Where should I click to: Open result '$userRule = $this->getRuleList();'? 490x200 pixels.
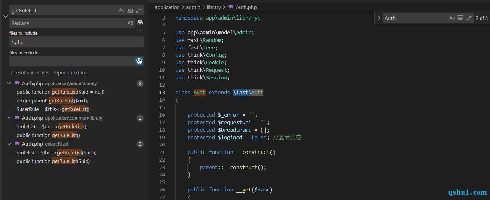pos(54,109)
